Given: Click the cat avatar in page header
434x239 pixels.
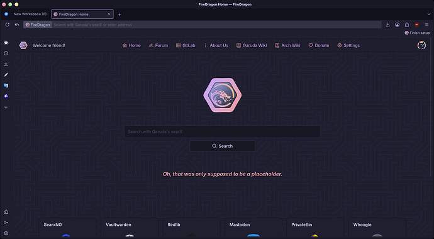Looking at the screenshot, I should click(x=421, y=45).
